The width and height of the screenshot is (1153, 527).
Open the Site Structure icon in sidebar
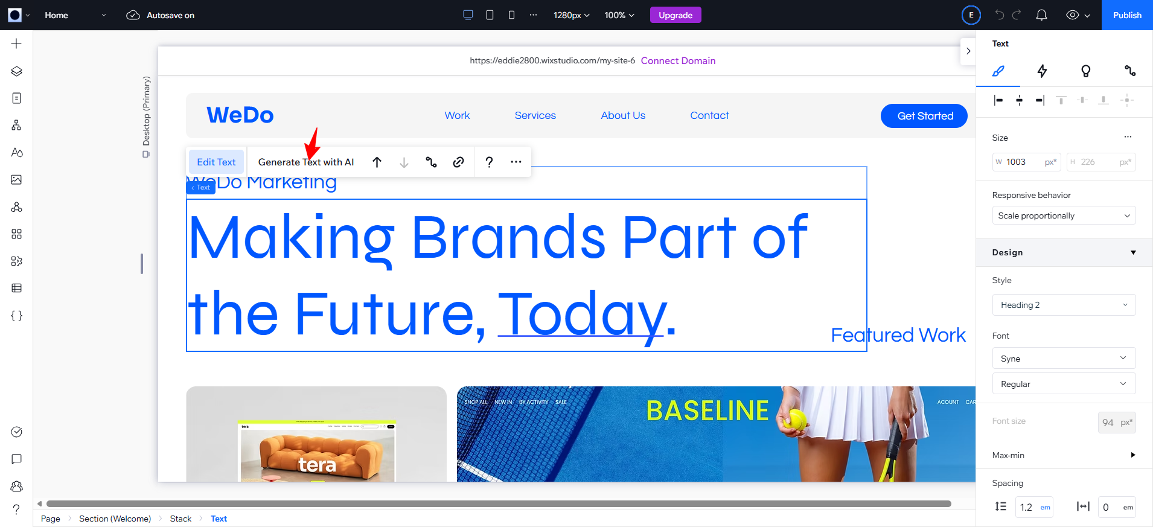point(16,125)
